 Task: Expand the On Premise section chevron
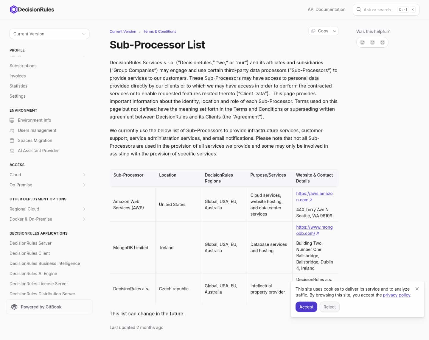tap(84, 185)
